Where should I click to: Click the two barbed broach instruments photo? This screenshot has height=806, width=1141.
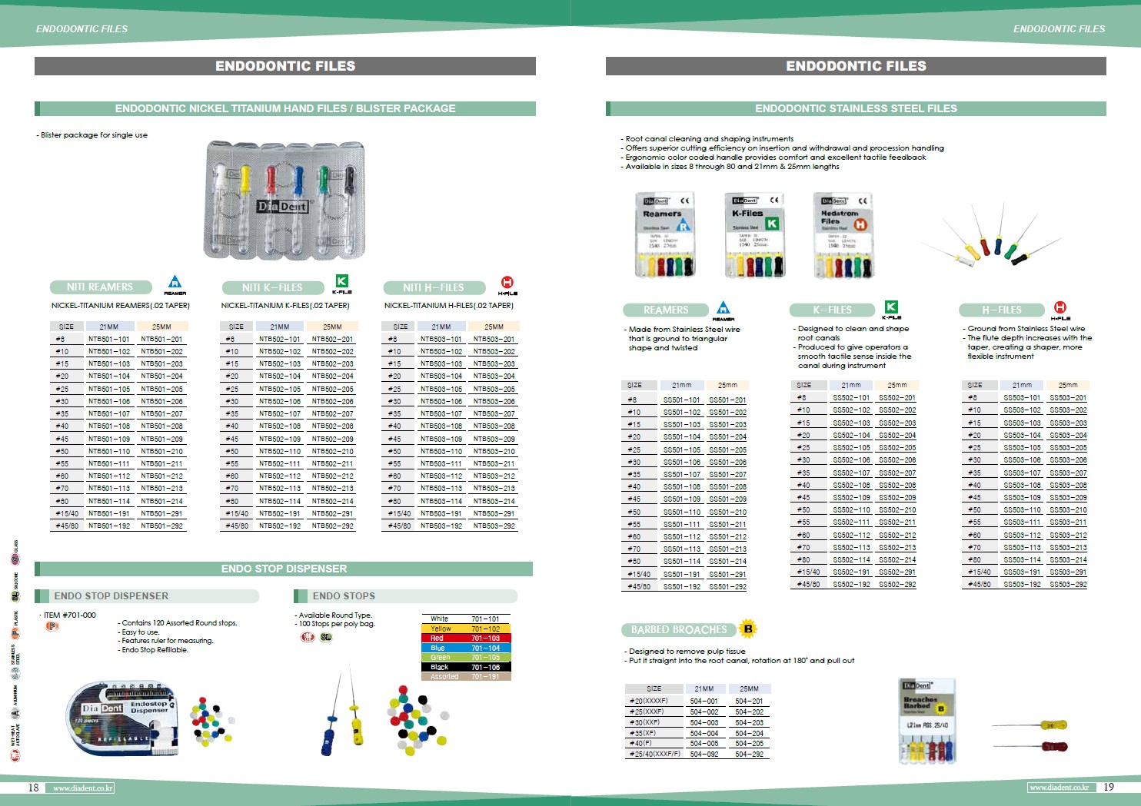(x=1030, y=735)
